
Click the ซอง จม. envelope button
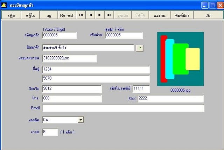tap(160, 15)
